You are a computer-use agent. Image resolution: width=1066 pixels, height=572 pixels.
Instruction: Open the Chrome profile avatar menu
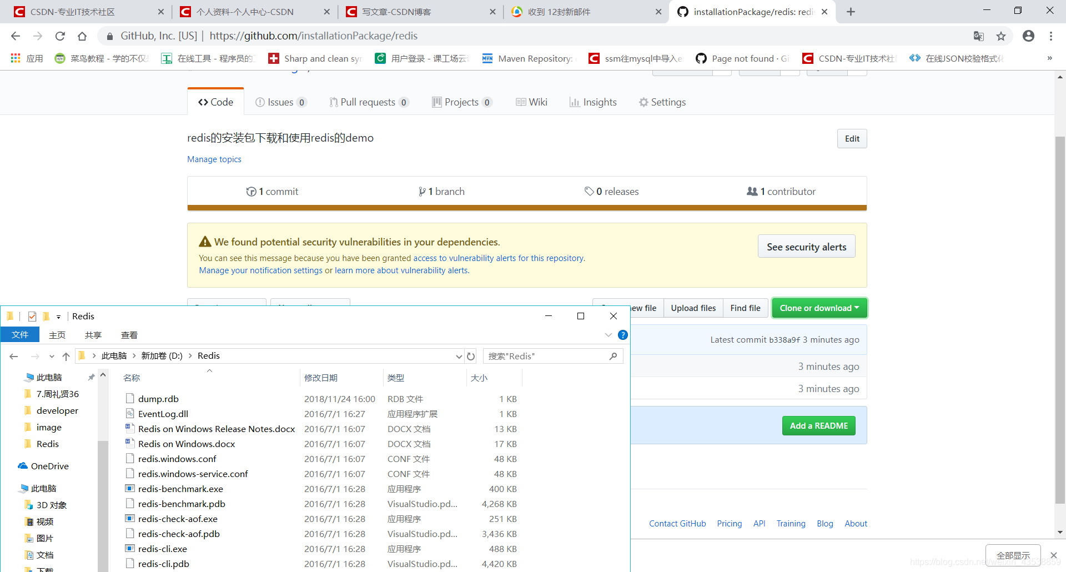(1028, 36)
